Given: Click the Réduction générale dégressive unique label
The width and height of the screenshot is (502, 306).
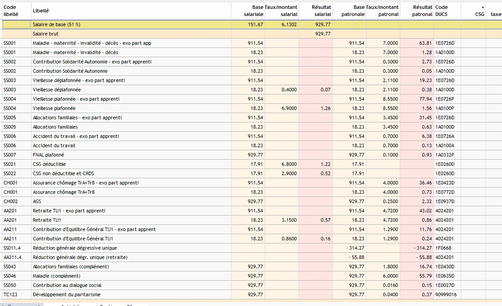Looking at the screenshot, I should pos(75,248).
